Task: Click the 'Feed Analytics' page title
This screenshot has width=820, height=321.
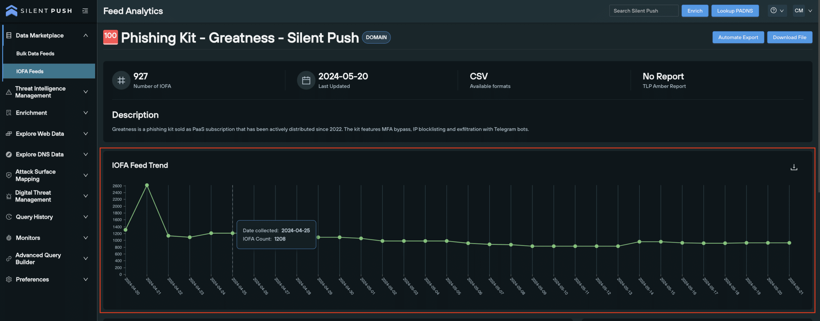Action: [133, 11]
